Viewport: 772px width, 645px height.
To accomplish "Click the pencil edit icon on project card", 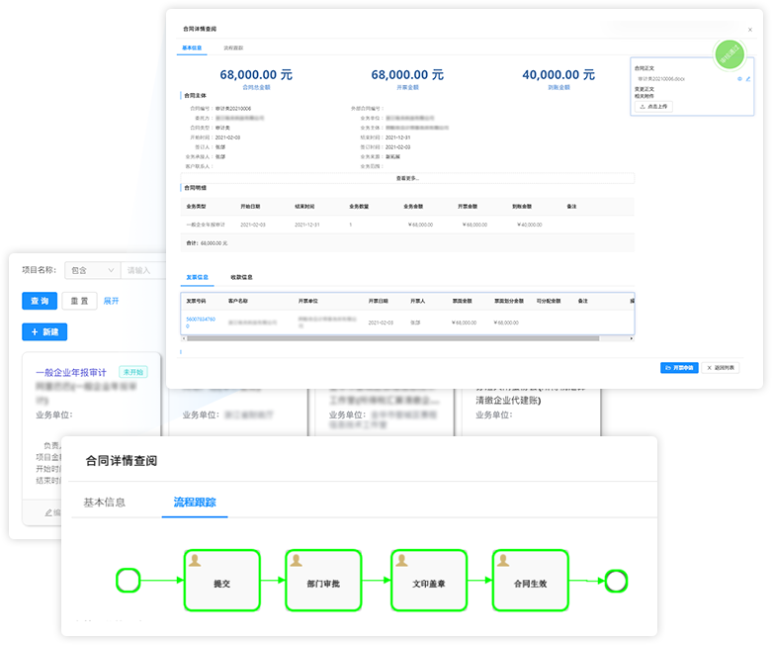I will tap(49, 512).
